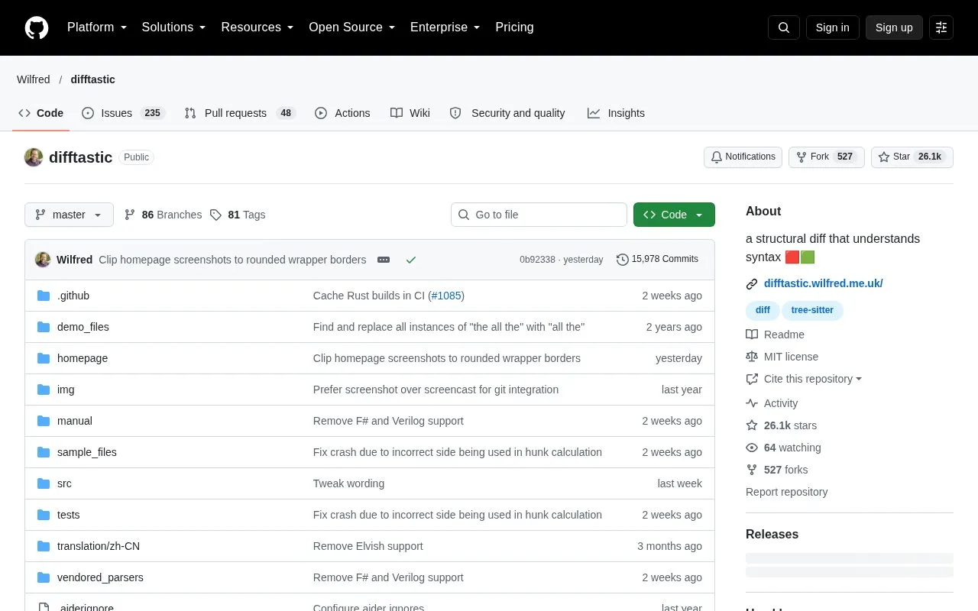The image size is (978, 611).
Task: Switch to the Issues tab
Action: [122, 113]
